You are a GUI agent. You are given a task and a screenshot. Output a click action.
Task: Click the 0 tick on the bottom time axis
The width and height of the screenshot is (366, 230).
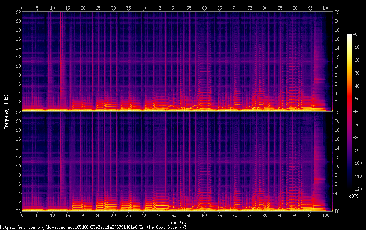pos(22,215)
